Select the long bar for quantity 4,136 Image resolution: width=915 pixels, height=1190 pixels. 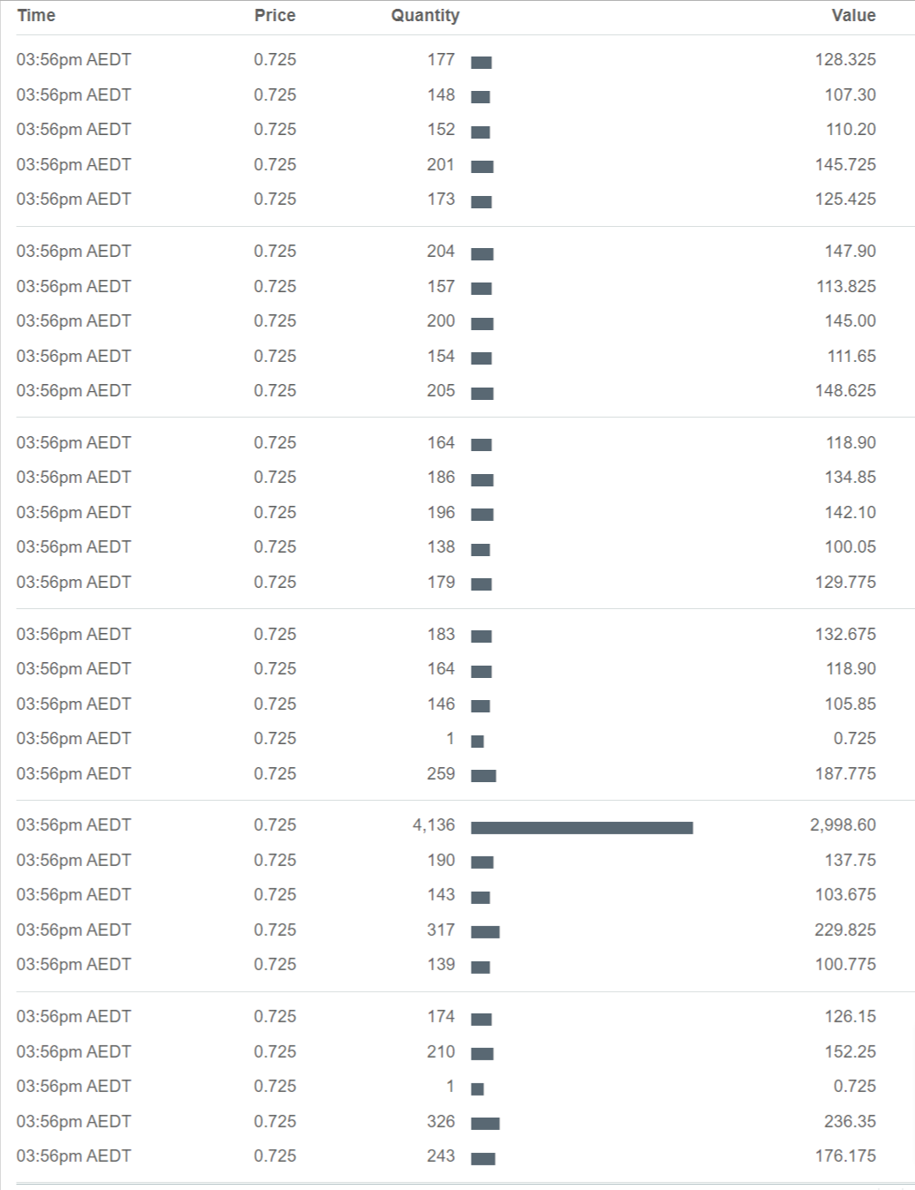(x=582, y=828)
